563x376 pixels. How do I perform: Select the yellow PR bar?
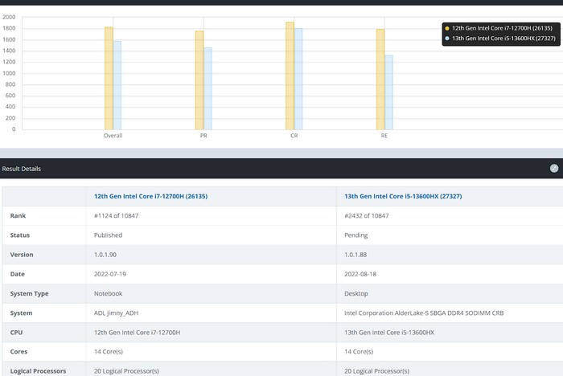tap(199, 80)
